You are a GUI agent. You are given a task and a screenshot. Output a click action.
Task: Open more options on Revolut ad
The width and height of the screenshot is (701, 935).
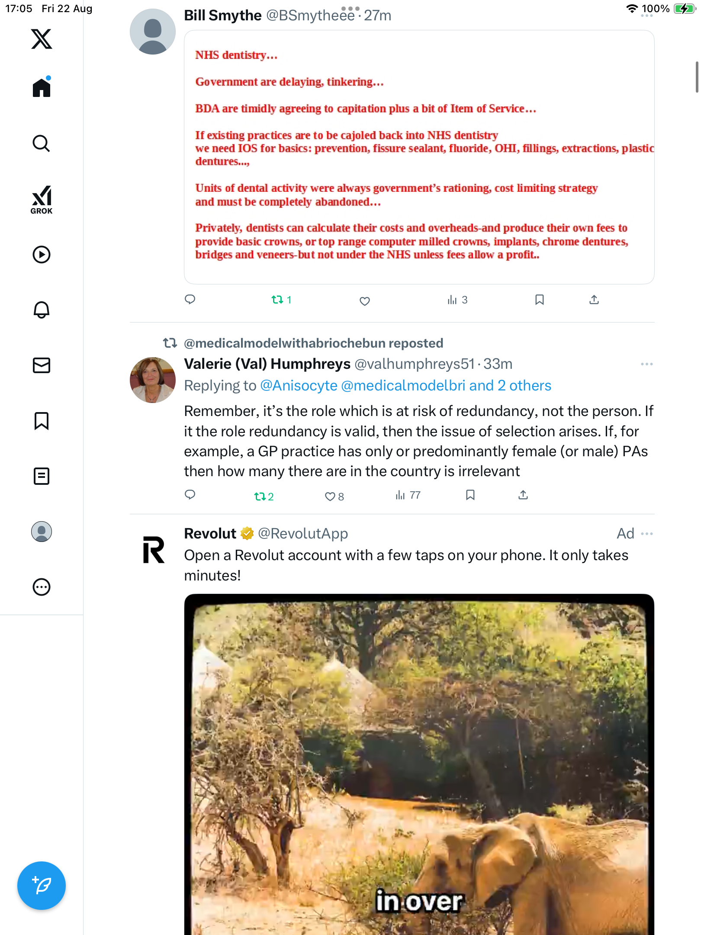(x=646, y=534)
